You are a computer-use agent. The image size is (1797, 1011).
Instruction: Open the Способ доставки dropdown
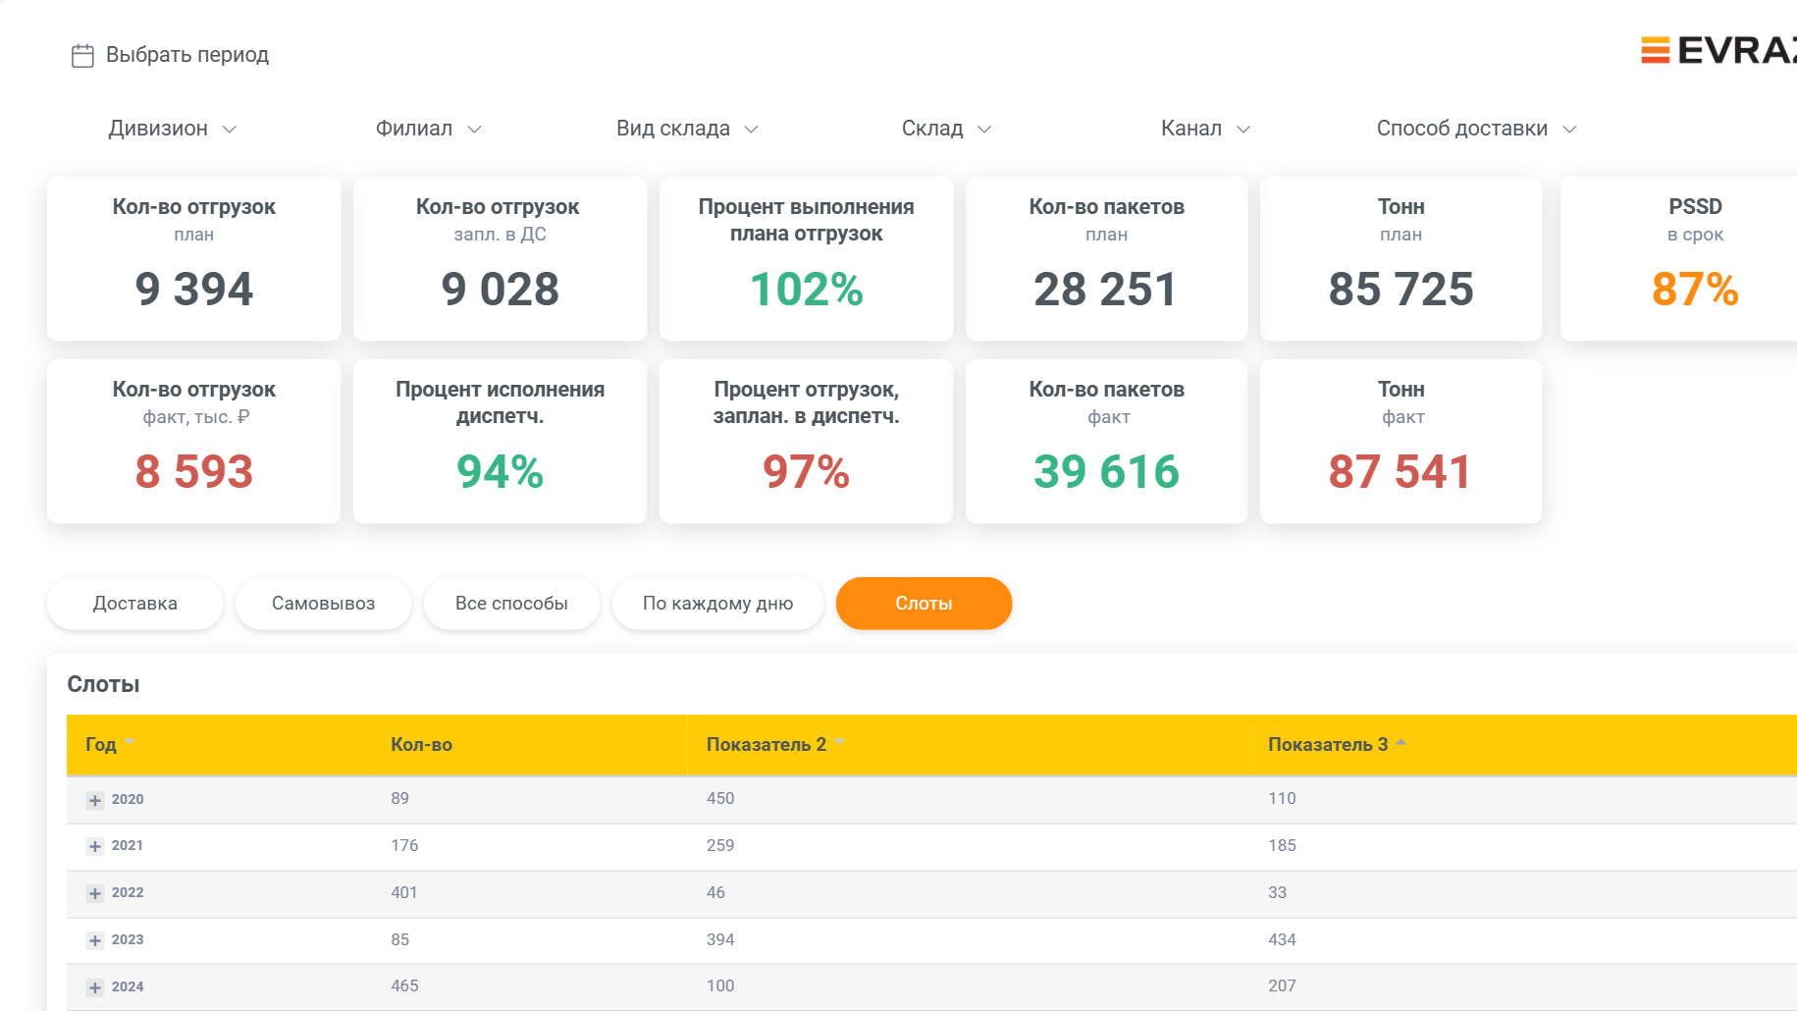point(1476,129)
